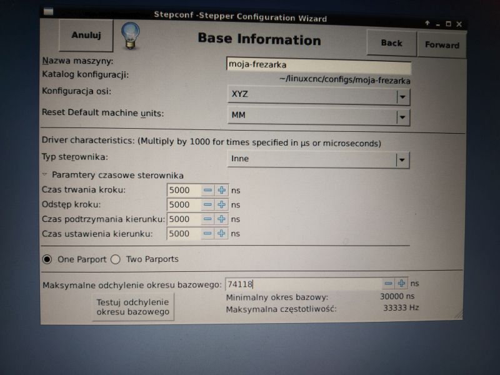Select the Two Parports radio button

pos(116,259)
